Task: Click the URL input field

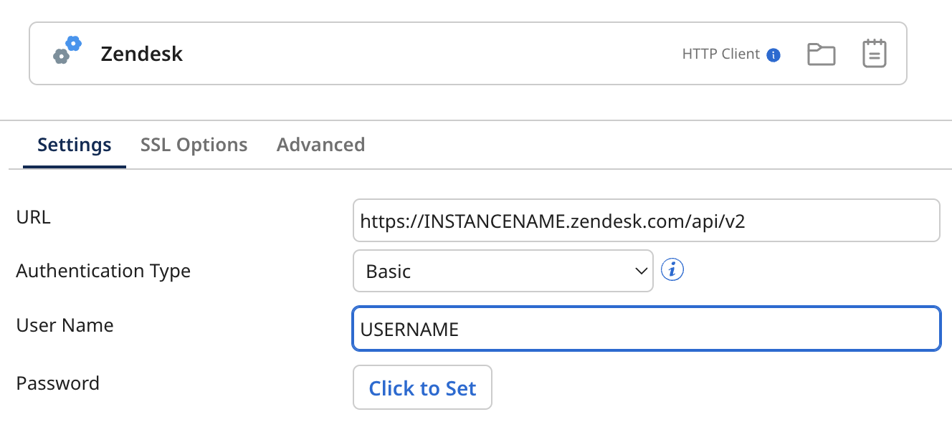Action: tap(645, 220)
